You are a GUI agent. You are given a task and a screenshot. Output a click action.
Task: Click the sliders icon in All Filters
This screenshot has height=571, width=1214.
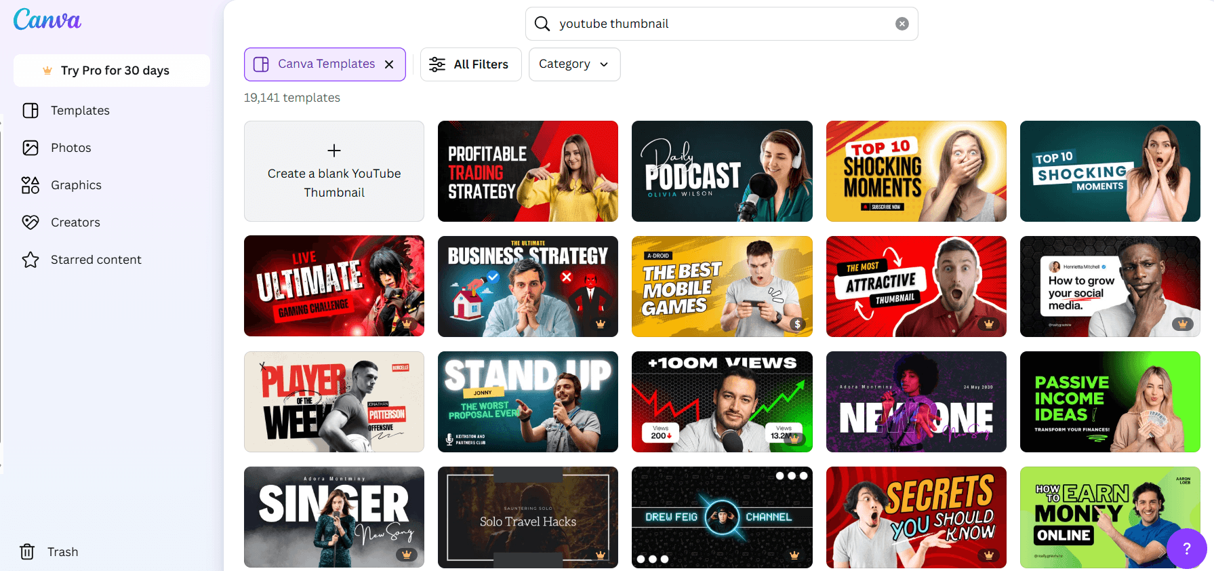pyautogui.click(x=437, y=64)
